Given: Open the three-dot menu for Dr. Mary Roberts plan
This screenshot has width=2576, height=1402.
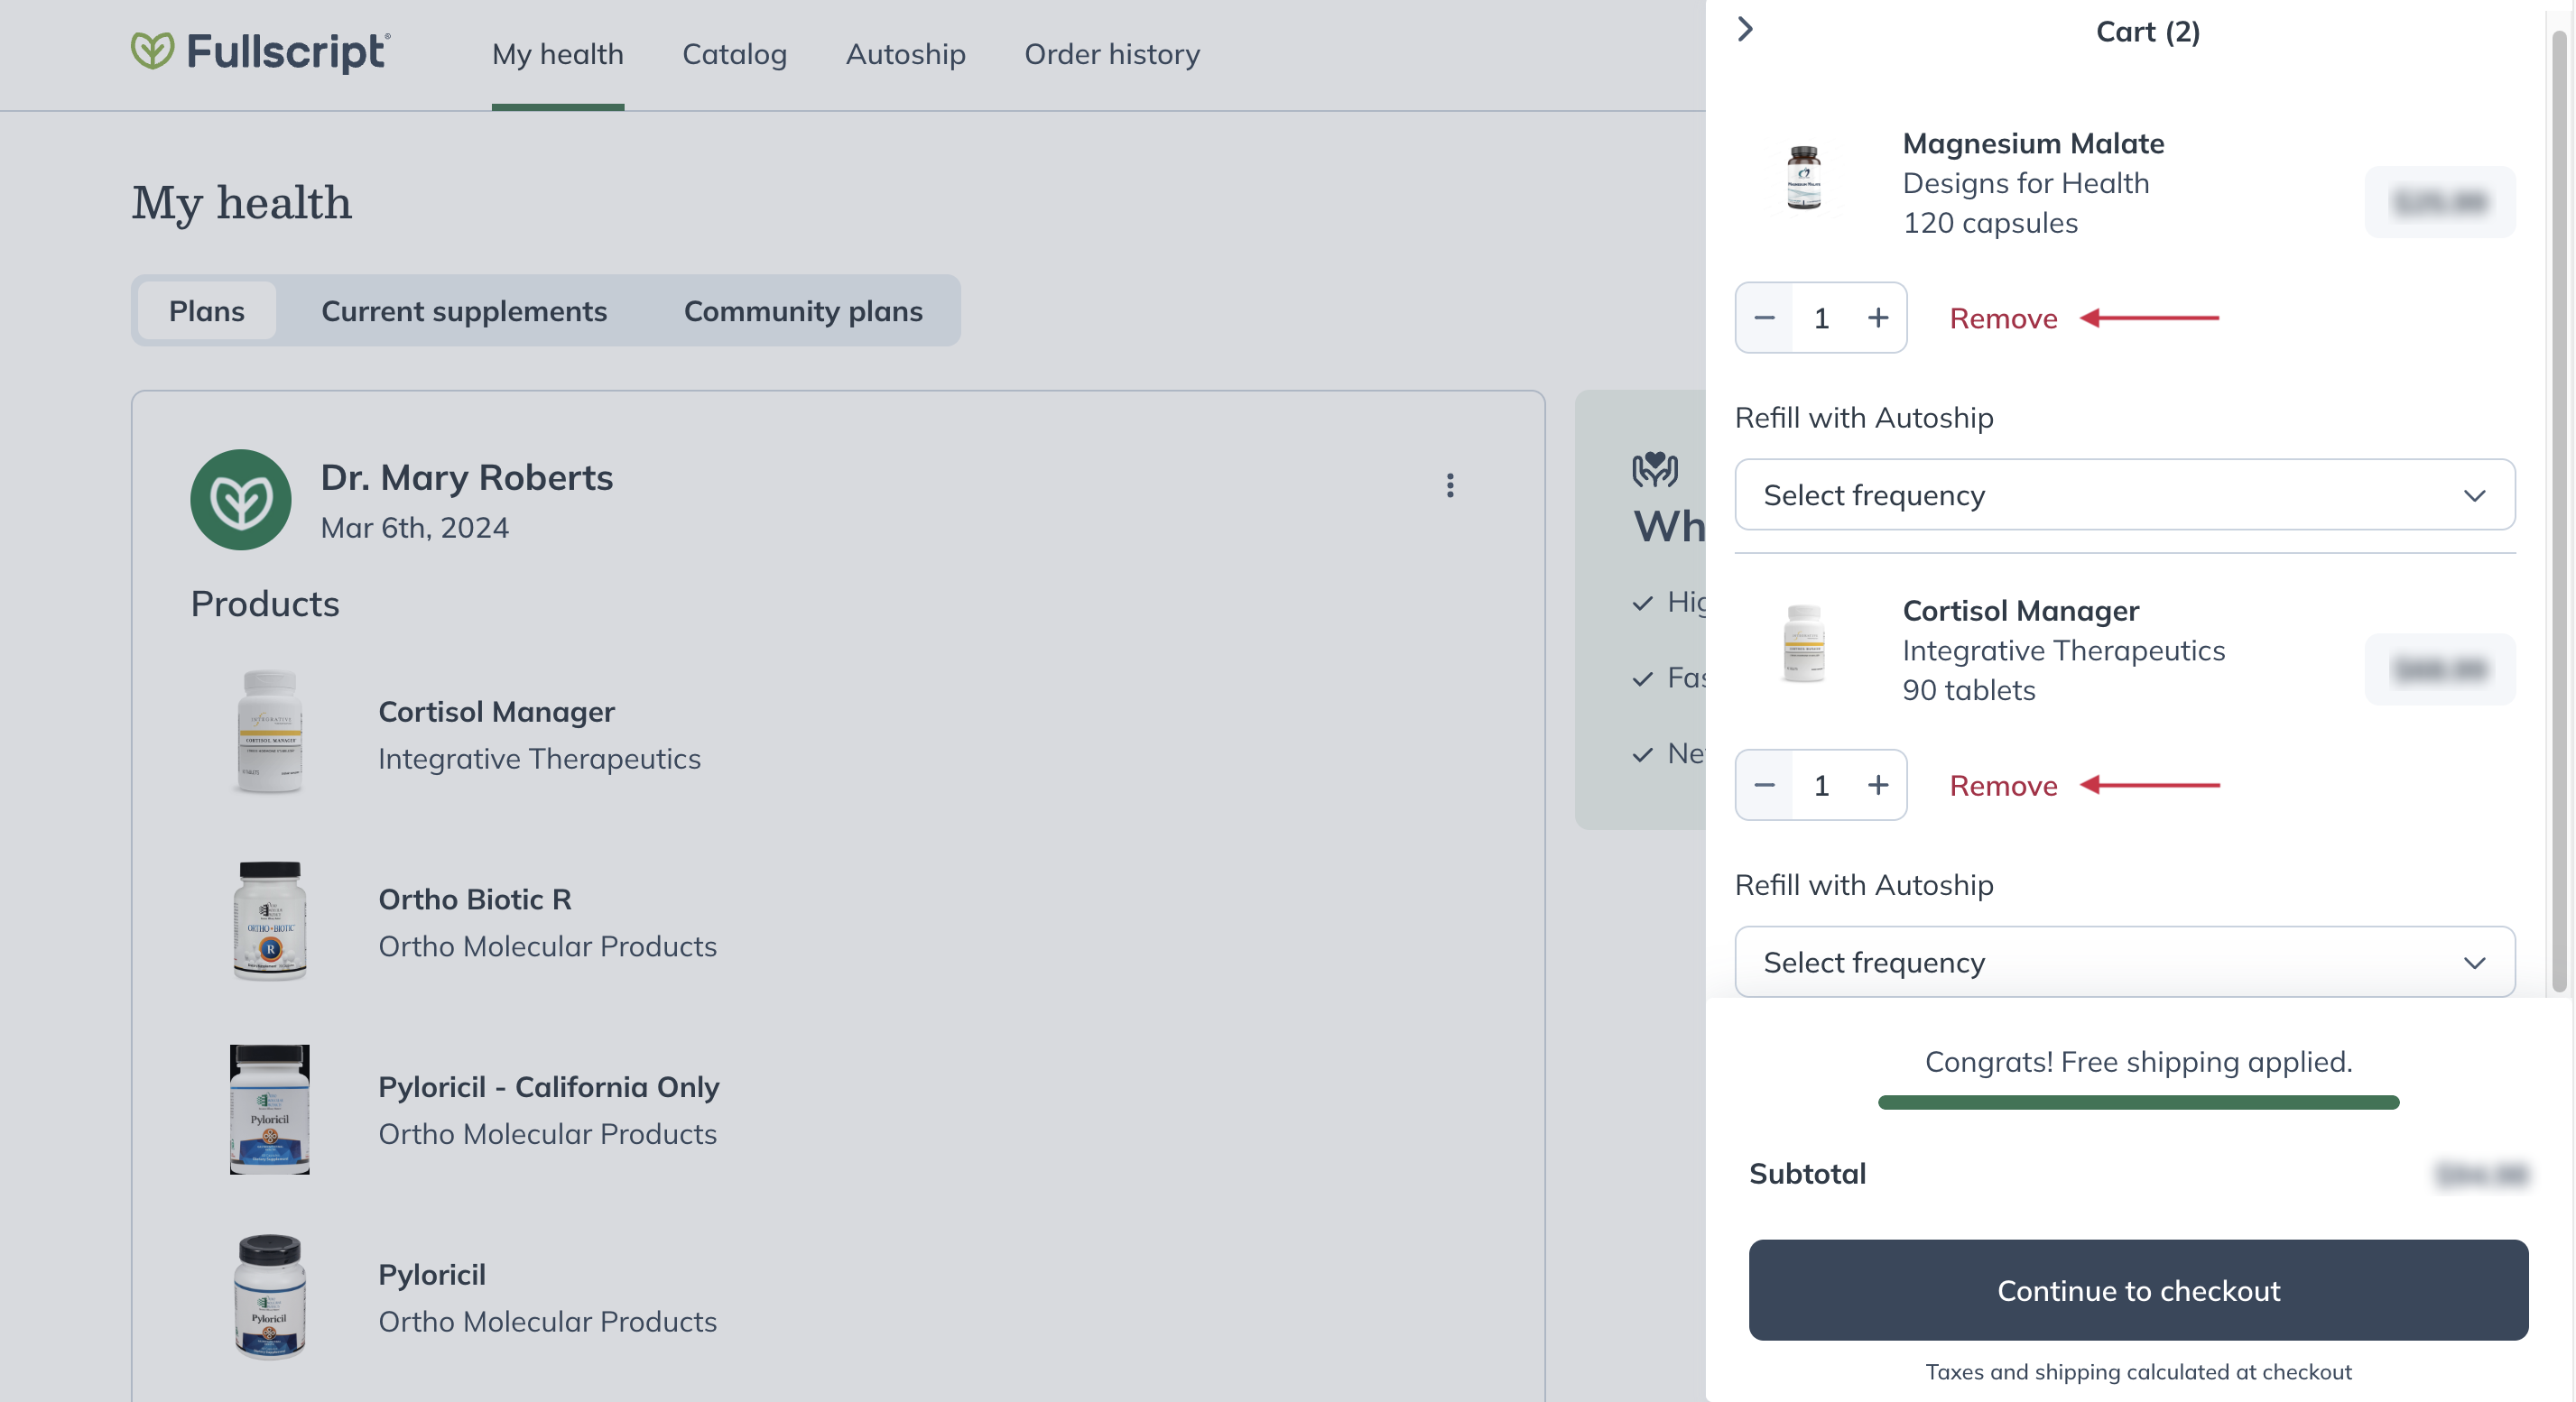Looking at the screenshot, I should tap(1450, 485).
